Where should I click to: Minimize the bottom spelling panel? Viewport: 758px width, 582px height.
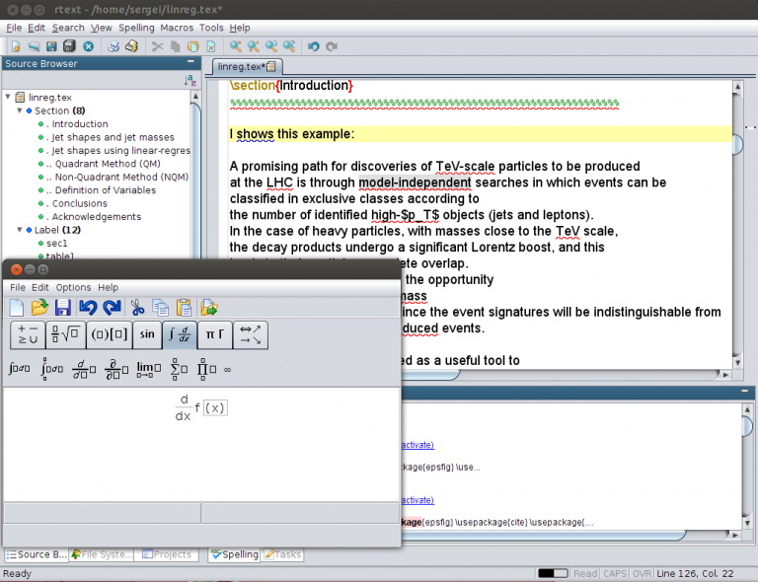[x=745, y=391]
